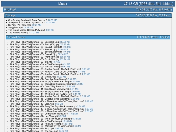Collapse the Bootlegs folder header

(x=88, y=15)
